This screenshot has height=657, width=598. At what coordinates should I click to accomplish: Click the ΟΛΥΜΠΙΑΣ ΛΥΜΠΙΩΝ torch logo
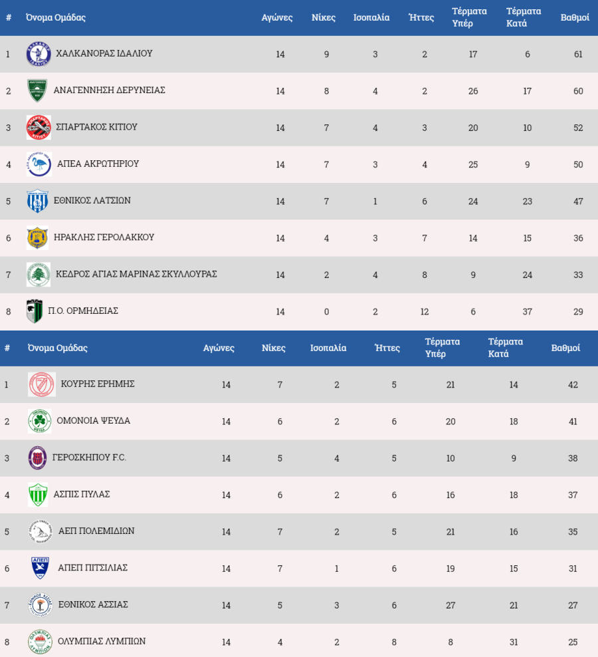(41, 642)
